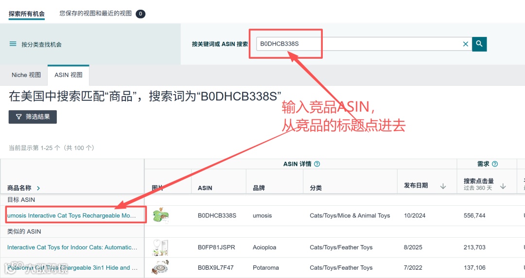Click release date 8/2025
This screenshot has height=278, width=525.
click(x=413, y=247)
